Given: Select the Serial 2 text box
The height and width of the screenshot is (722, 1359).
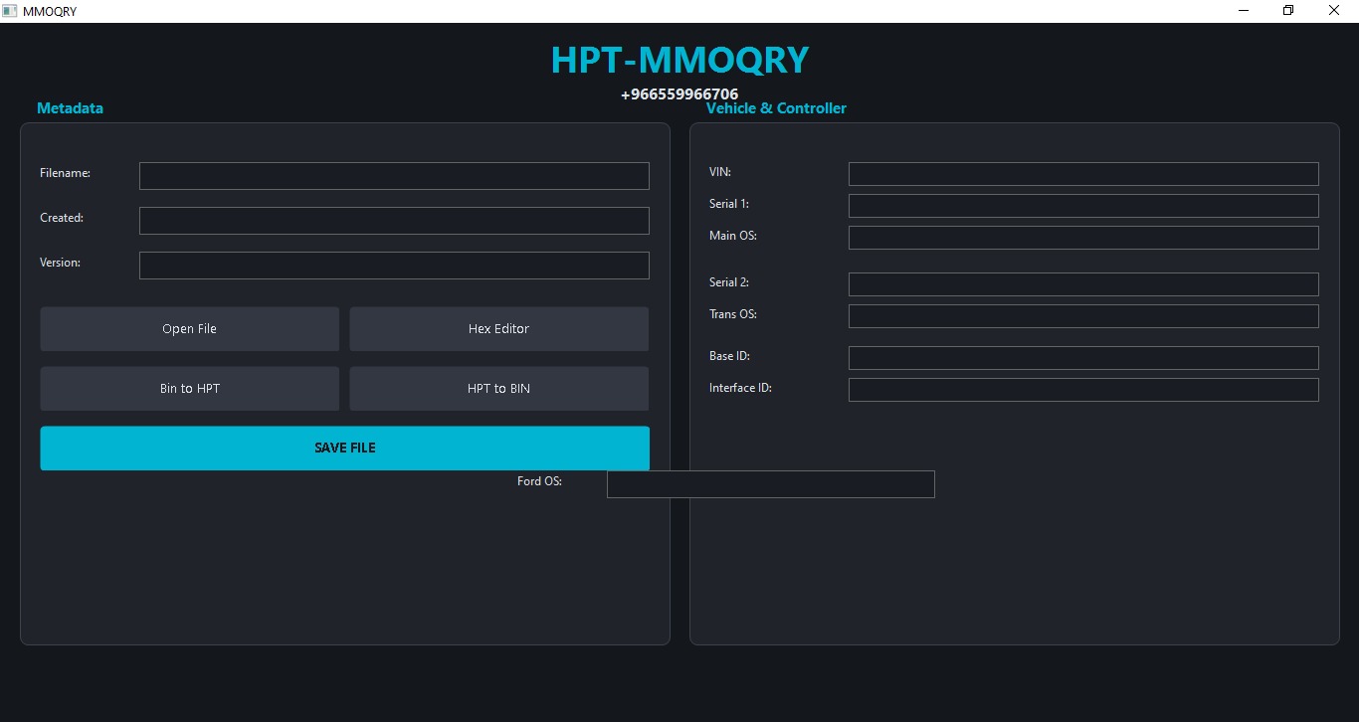Looking at the screenshot, I should pos(1082,284).
